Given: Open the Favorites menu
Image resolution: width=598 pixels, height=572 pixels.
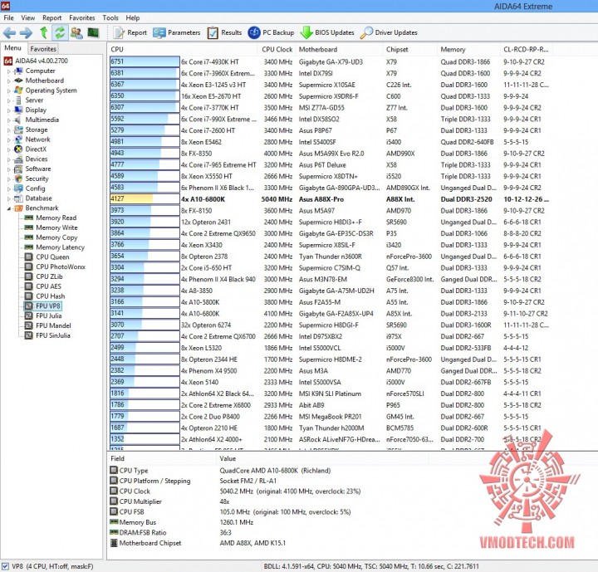Looking at the screenshot, I should point(82,17).
